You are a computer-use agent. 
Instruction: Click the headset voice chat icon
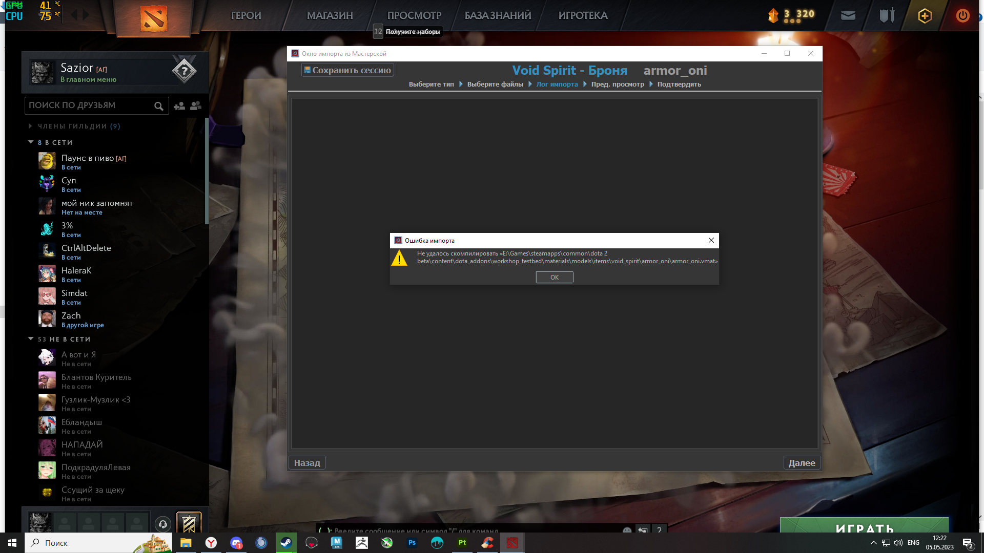tap(162, 524)
